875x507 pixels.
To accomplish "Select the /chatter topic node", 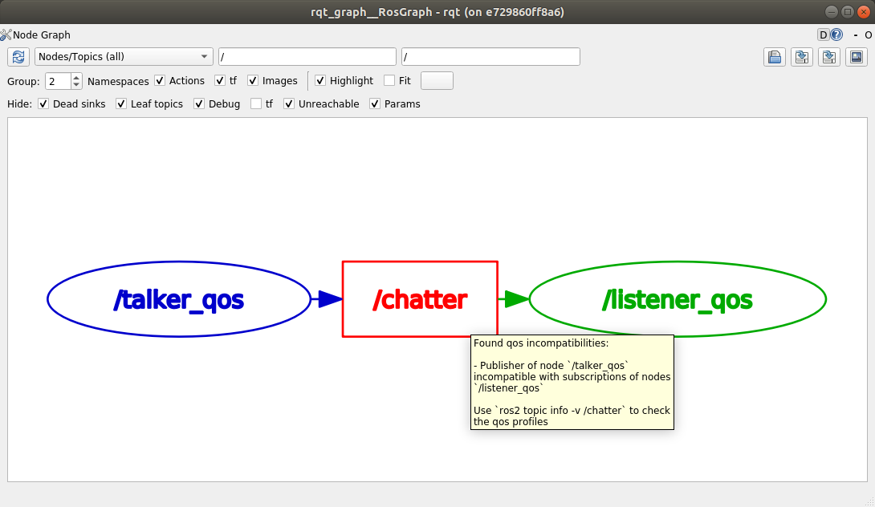I will [x=420, y=298].
